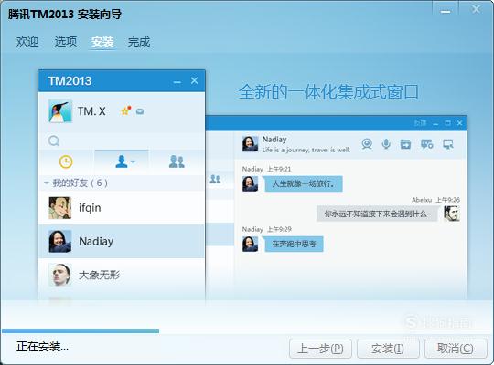This screenshot has width=494, height=365.
Task: Switch to the single-person contacts tab
Action: pyautogui.click(x=122, y=162)
